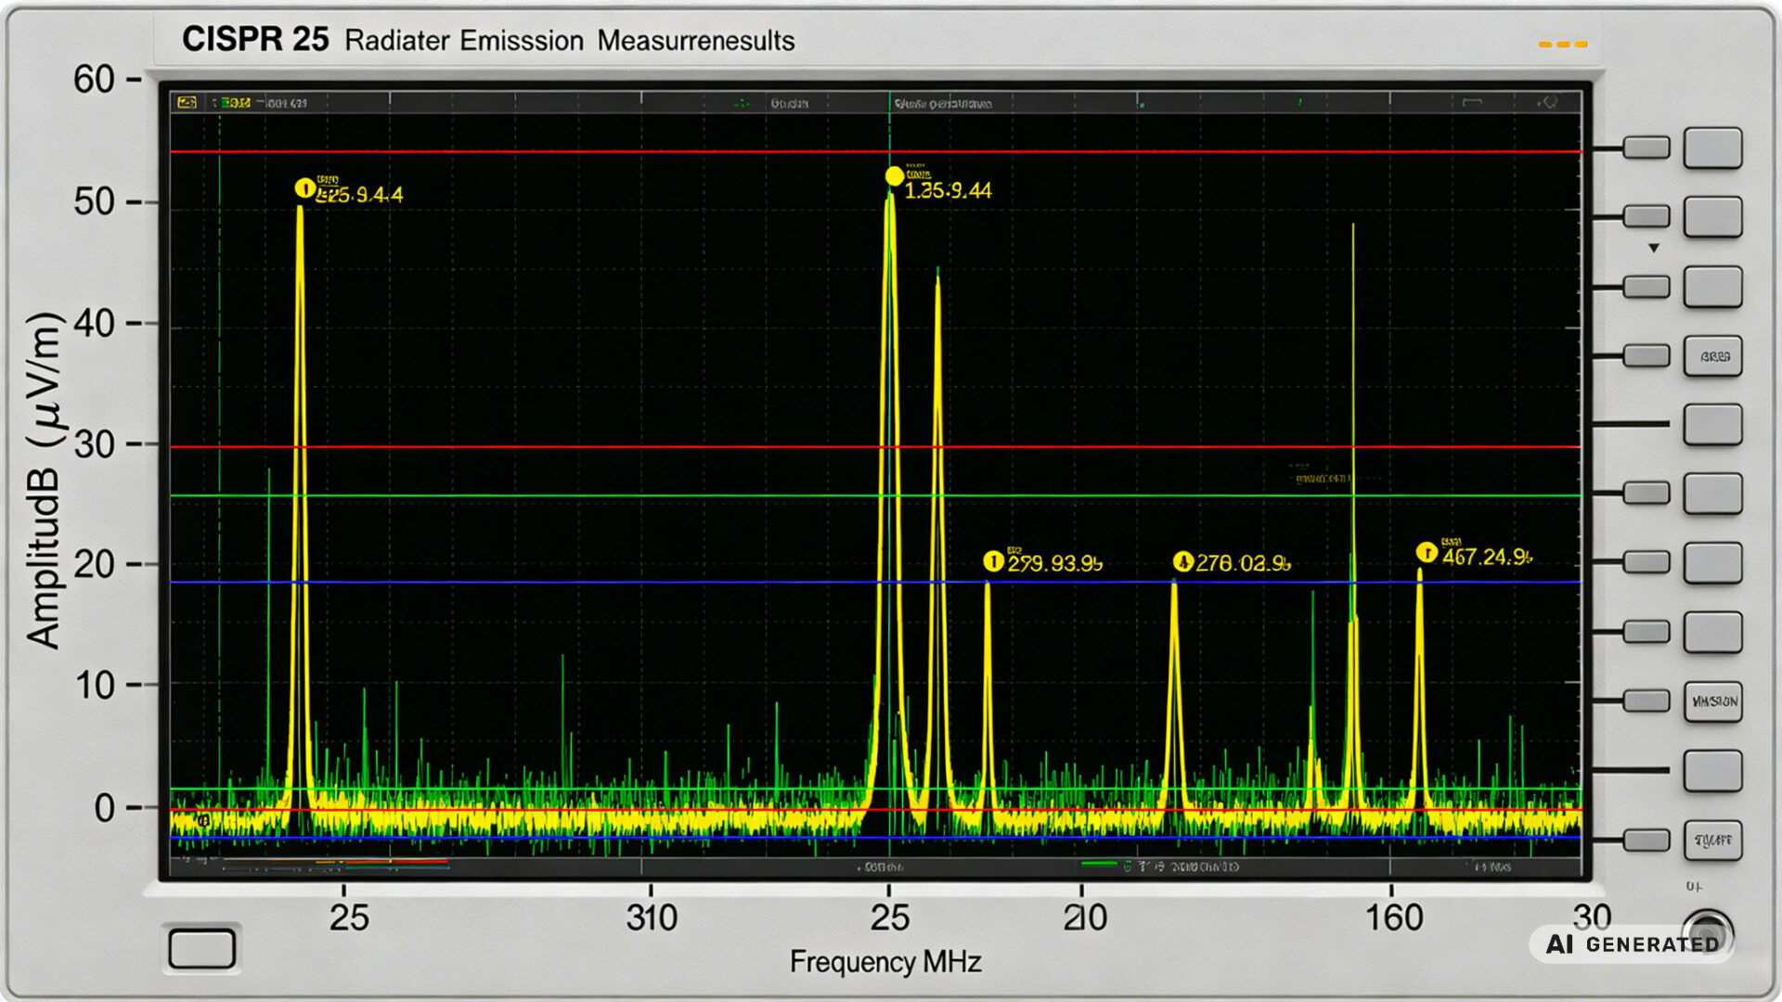Click the green highlighted label in top status bar

coord(236,103)
